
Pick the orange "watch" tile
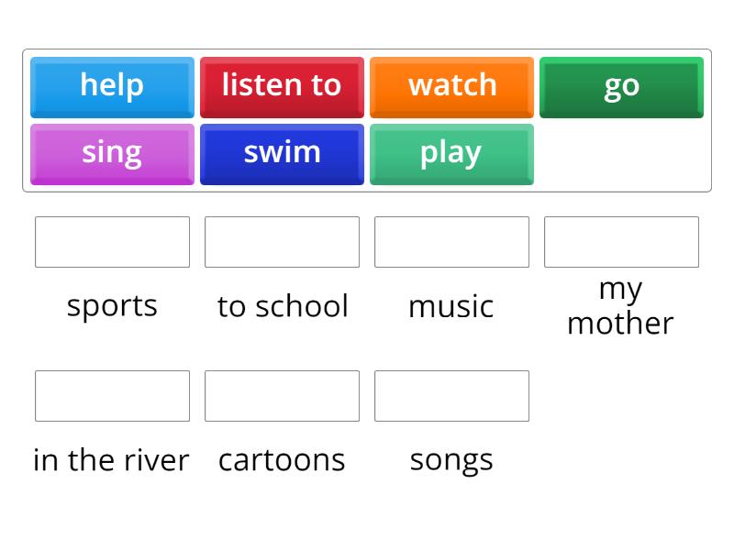(x=451, y=86)
